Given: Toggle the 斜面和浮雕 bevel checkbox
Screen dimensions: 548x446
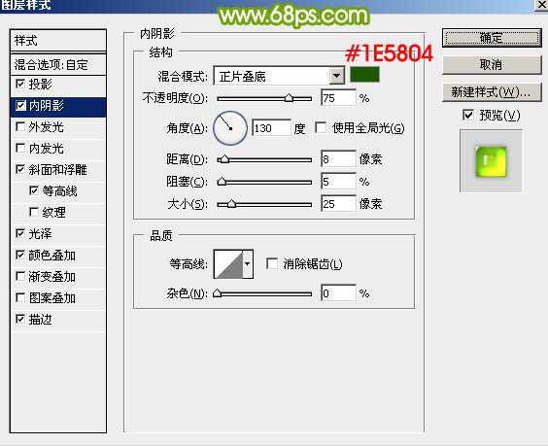Looking at the screenshot, I should (x=20, y=169).
